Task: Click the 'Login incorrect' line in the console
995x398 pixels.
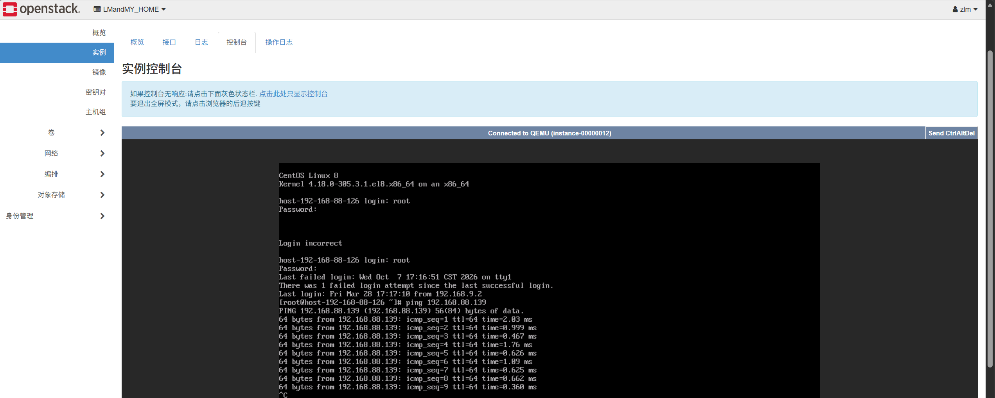Action: click(310, 243)
